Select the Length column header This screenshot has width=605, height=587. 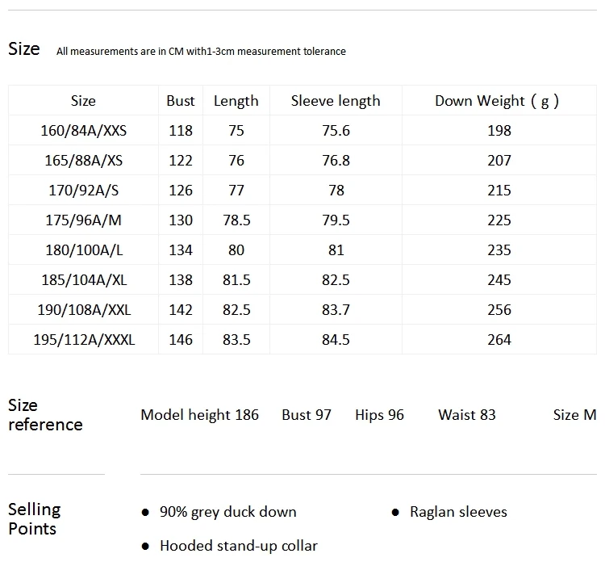point(236,101)
